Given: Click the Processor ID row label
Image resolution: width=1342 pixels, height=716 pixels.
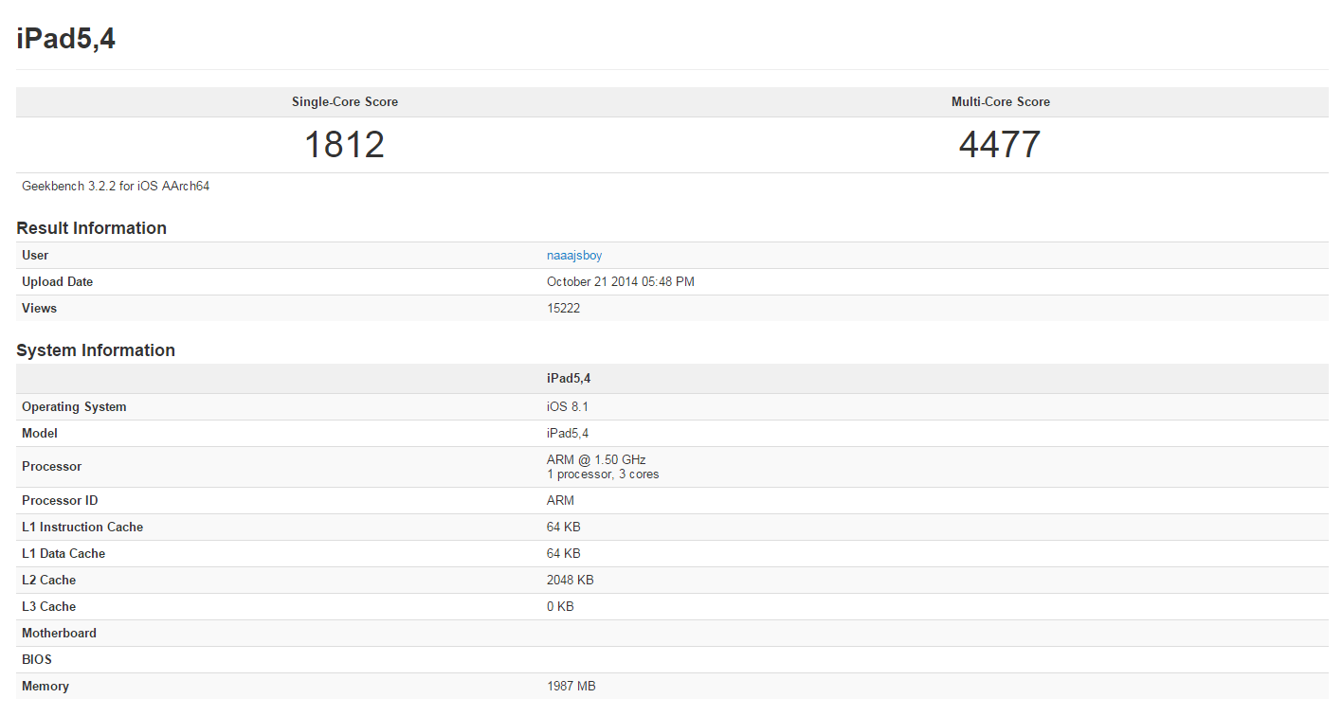Looking at the screenshot, I should click(x=60, y=501).
